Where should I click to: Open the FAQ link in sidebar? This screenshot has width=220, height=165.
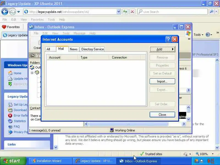click(16, 127)
